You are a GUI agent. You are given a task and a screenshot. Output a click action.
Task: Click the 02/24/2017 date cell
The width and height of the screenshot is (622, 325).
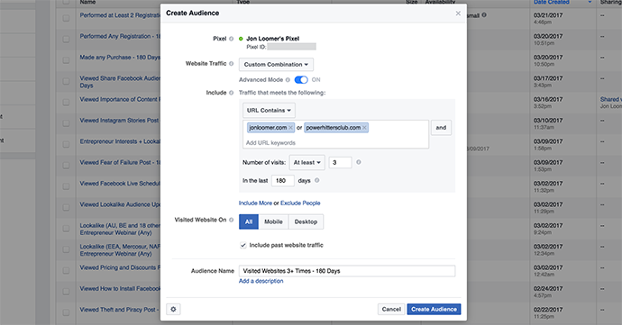(548, 288)
